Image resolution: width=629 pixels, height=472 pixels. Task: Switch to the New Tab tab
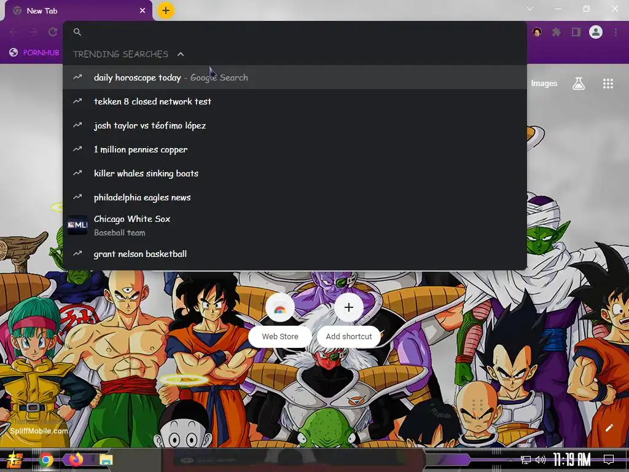click(78, 11)
